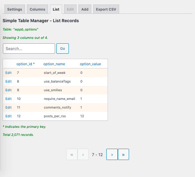Screen dimensions: 195x177
Task: Click option_id cell 11
Action: tap(19, 107)
